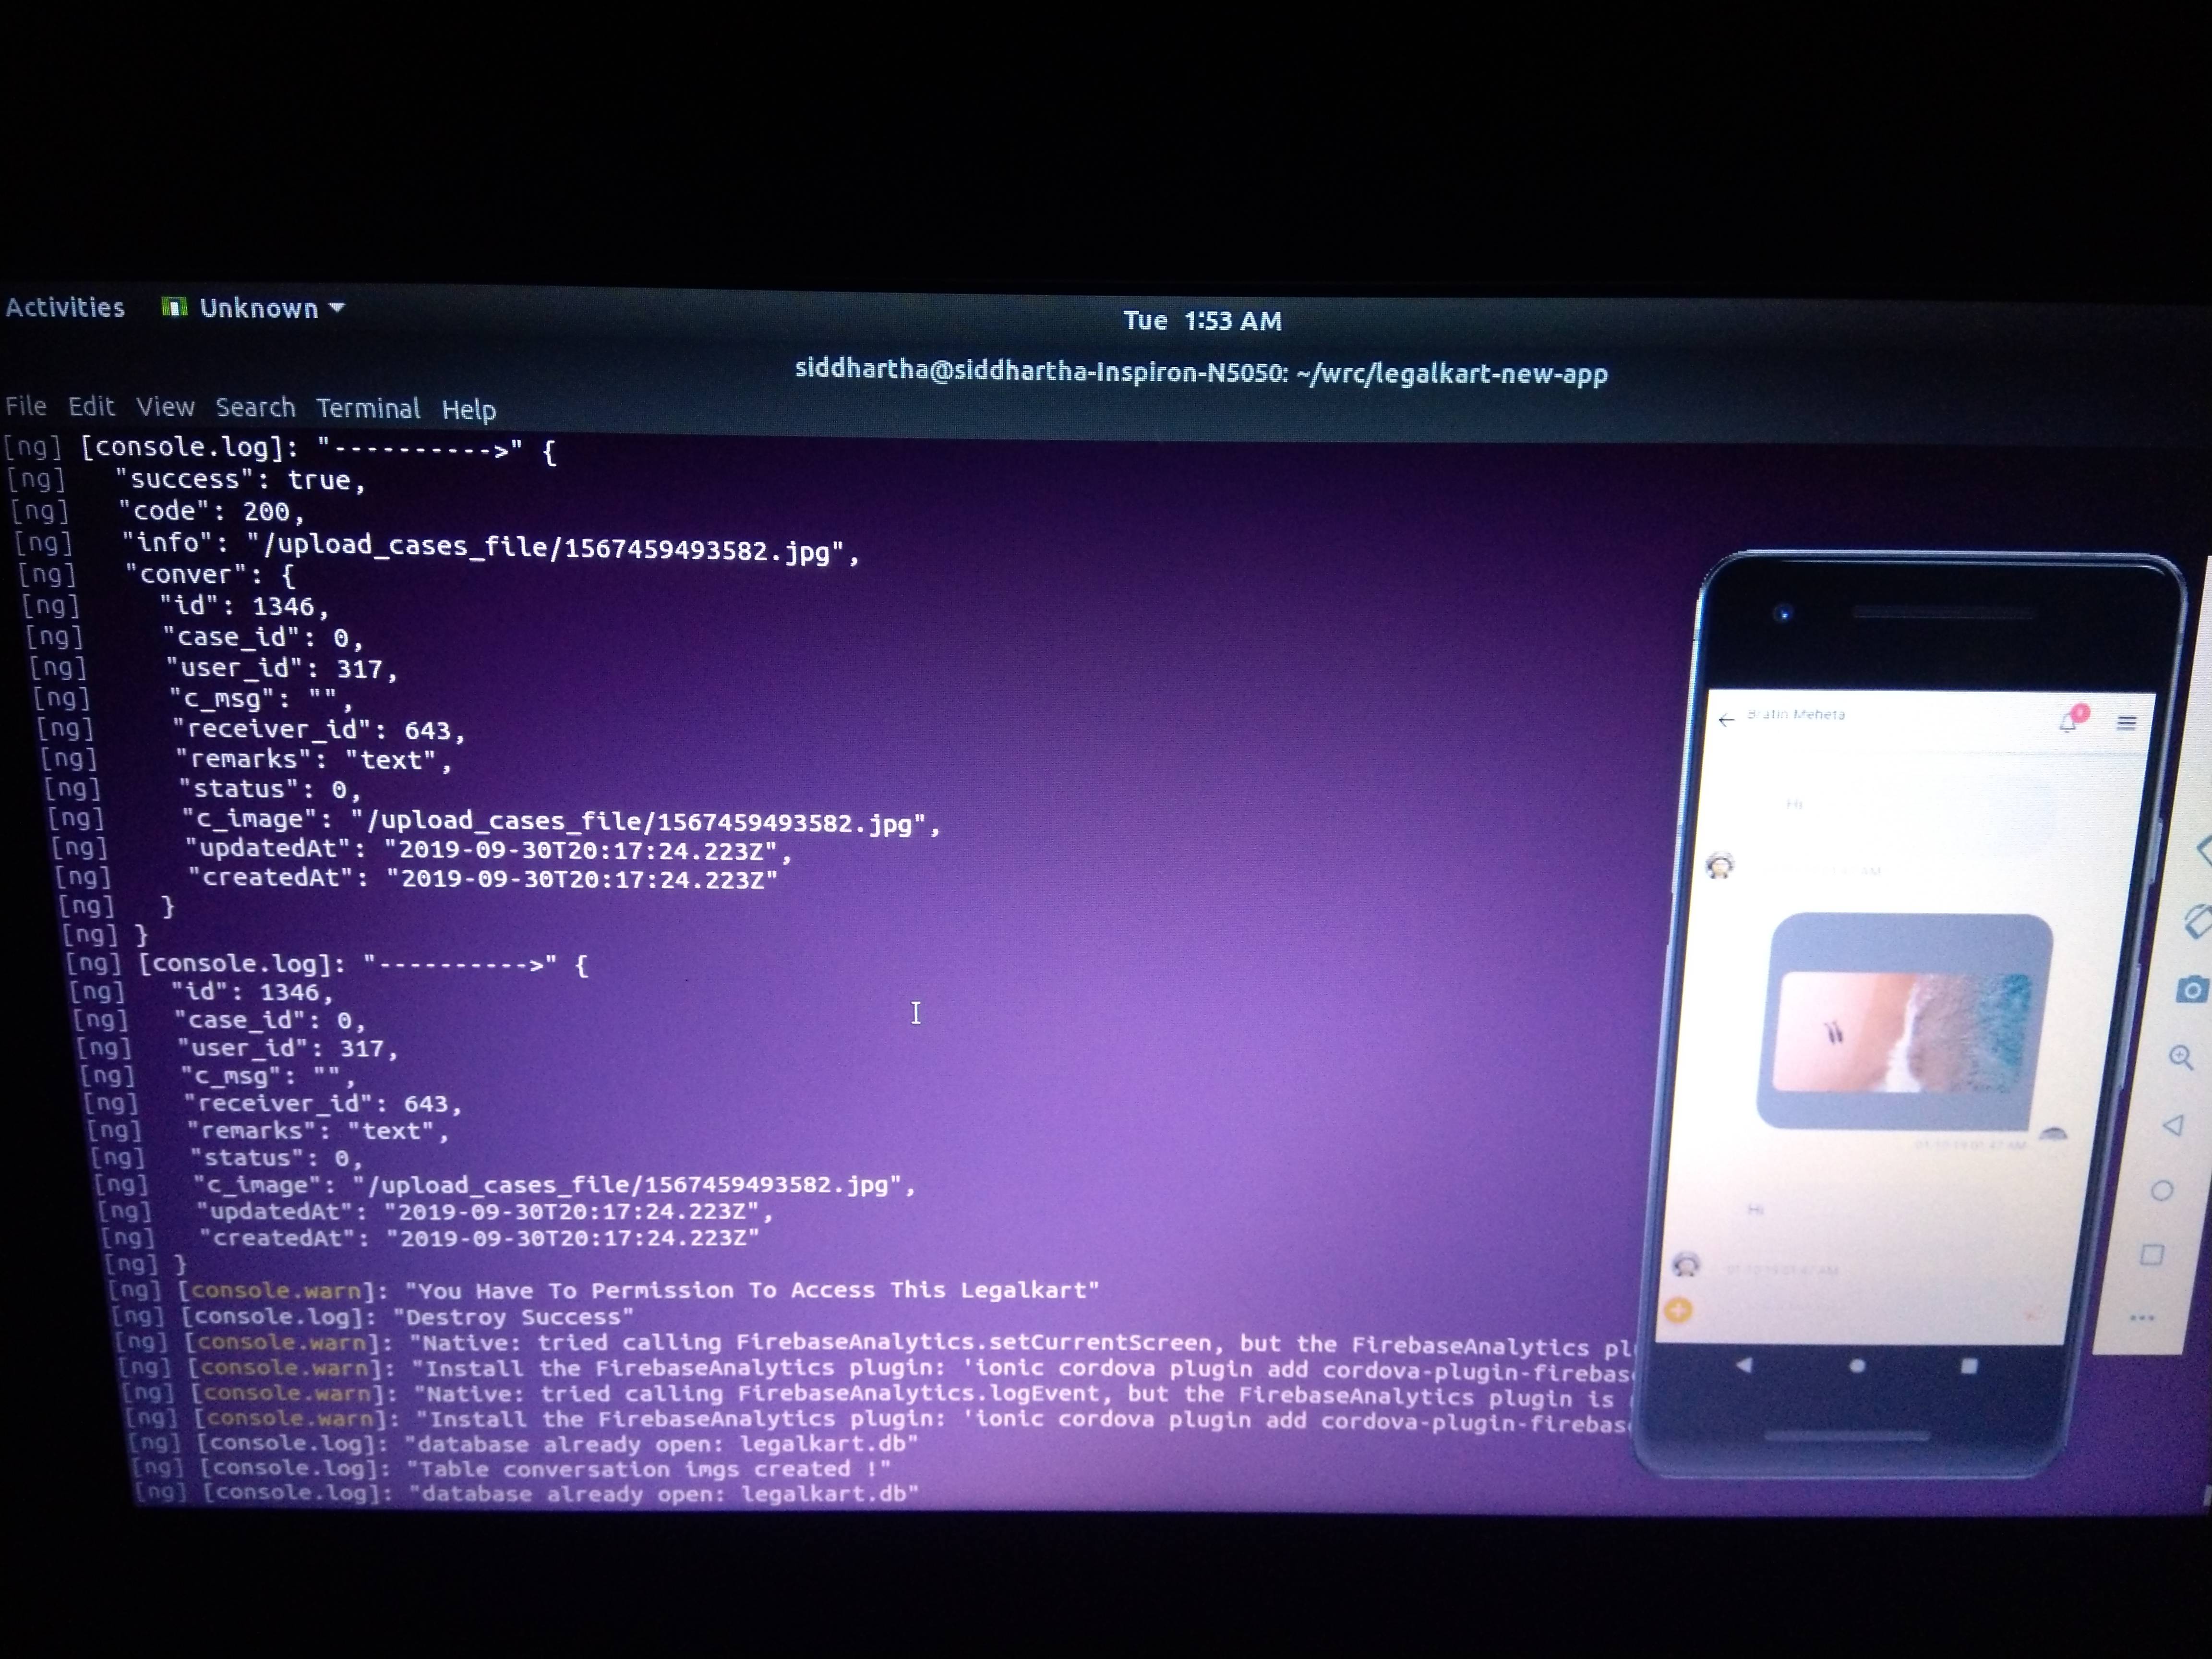Image resolution: width=2212 pixels, height=1659 pixels.
Task: Click the Tue 1:53 AM clock
Action: click(x=1202, y=321)
